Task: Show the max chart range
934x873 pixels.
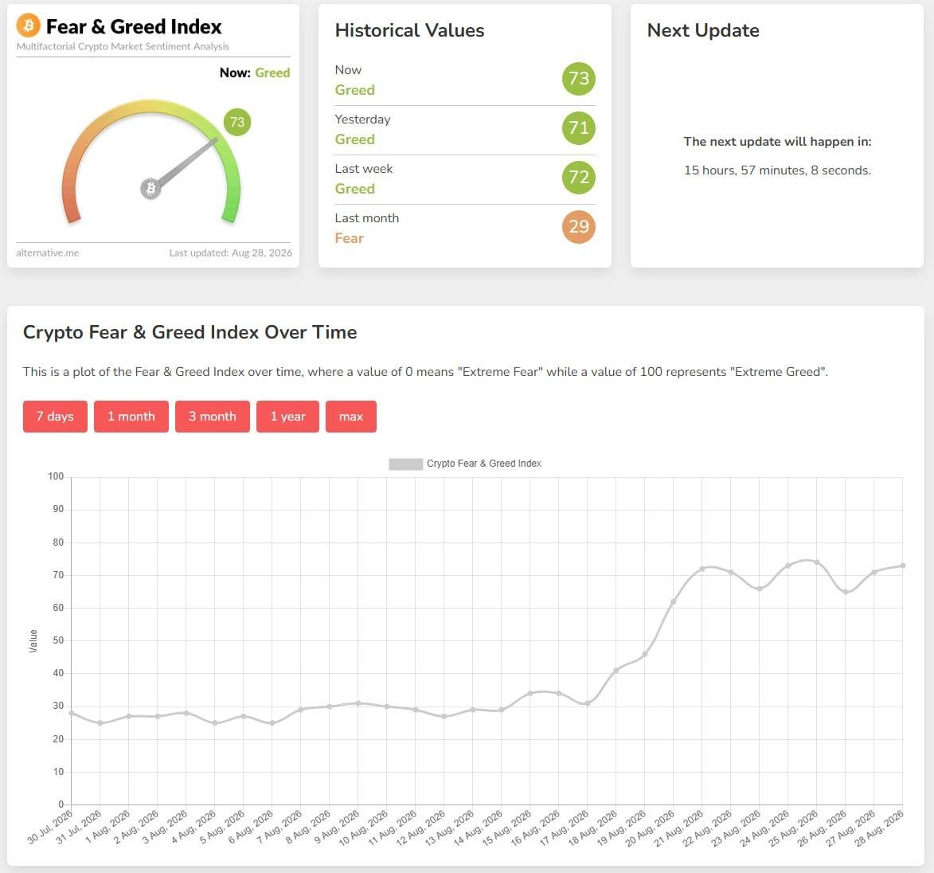Action: (x=351, y=417)
